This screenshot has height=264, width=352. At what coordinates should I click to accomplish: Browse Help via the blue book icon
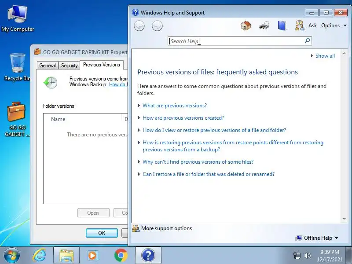(282, 26)
